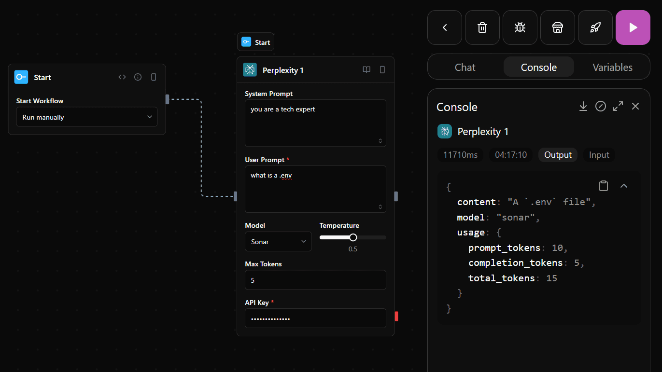The height and width of the screenshot is (372, 662).
Task: View code on the Start node
Action: point(122,76)
